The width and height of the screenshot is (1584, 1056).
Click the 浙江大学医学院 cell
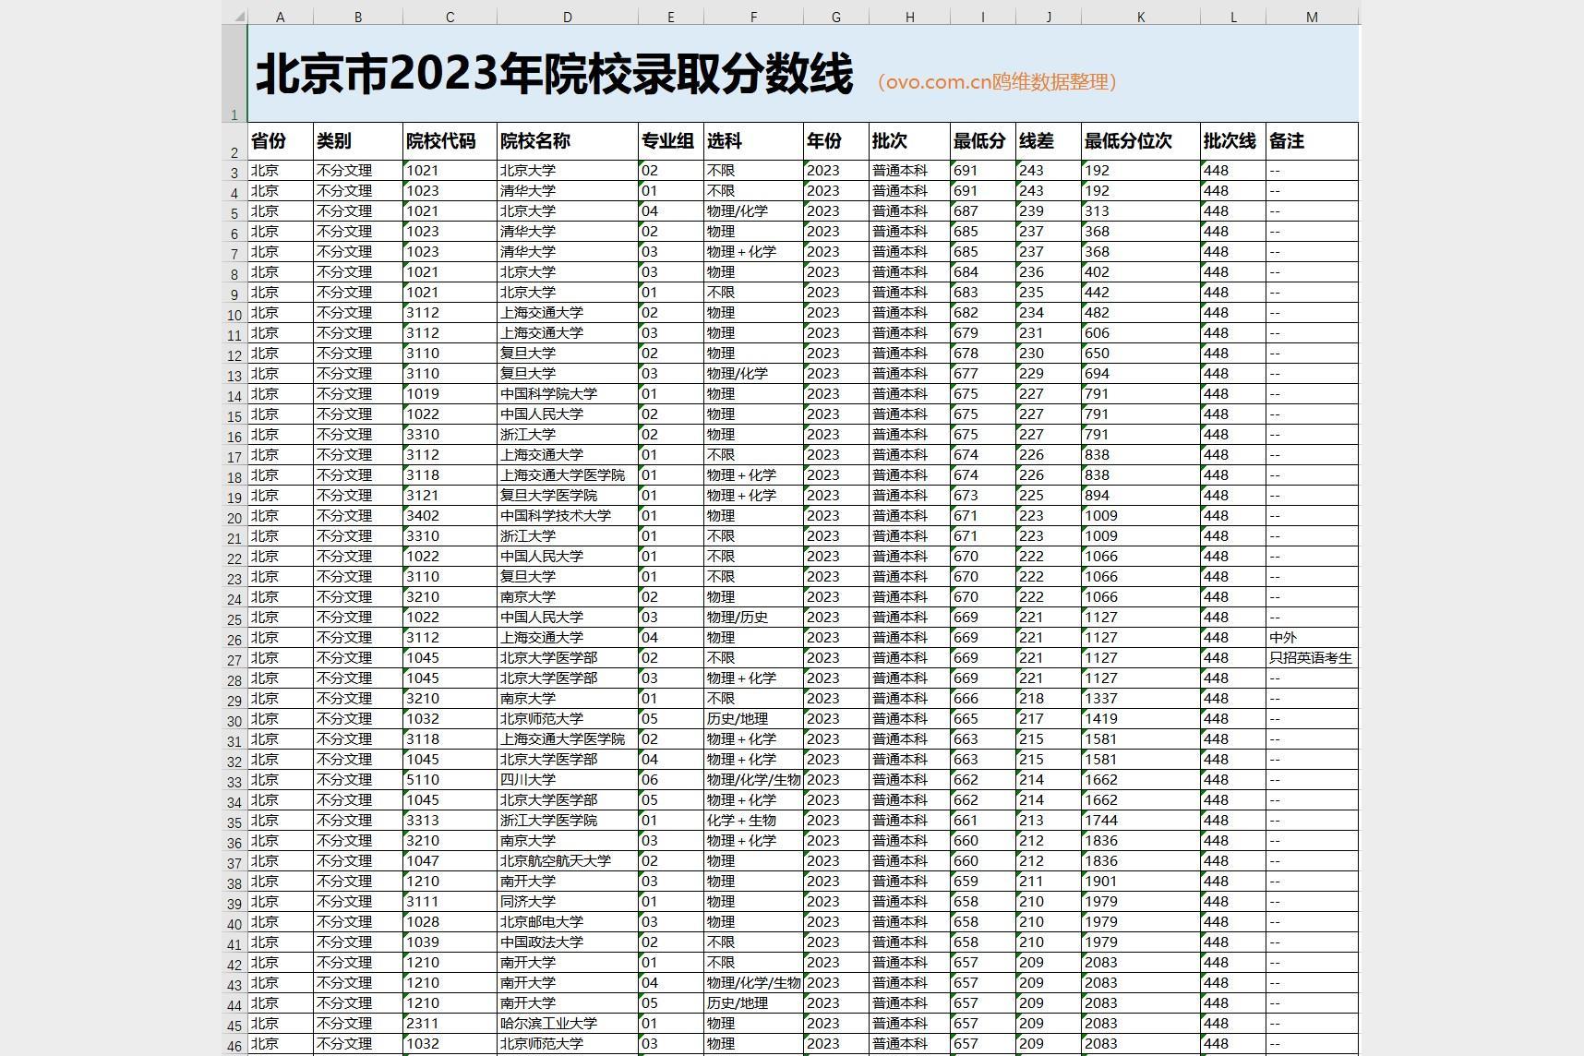coord(568,821)
